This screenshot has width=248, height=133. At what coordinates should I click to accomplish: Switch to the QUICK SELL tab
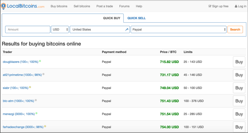tap(136, 18)
